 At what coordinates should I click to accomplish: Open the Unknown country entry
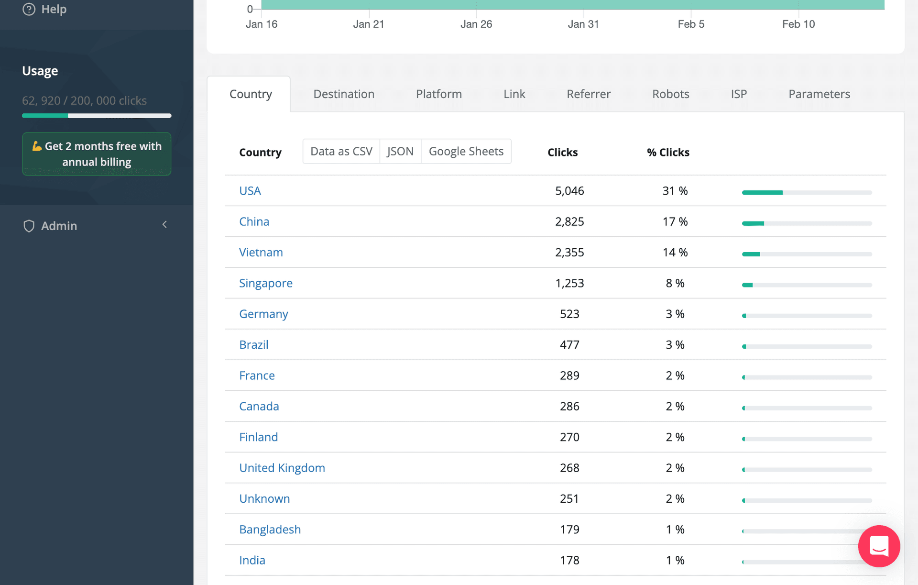(x=264, y=498)
